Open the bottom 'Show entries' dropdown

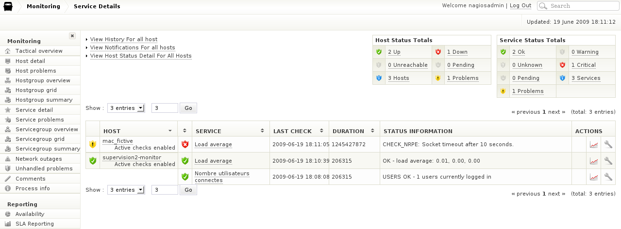point(126,190)
